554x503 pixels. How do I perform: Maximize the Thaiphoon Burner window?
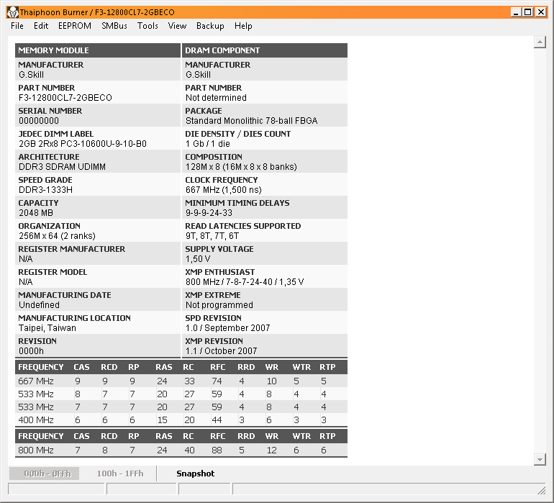[x=528, y=12]
